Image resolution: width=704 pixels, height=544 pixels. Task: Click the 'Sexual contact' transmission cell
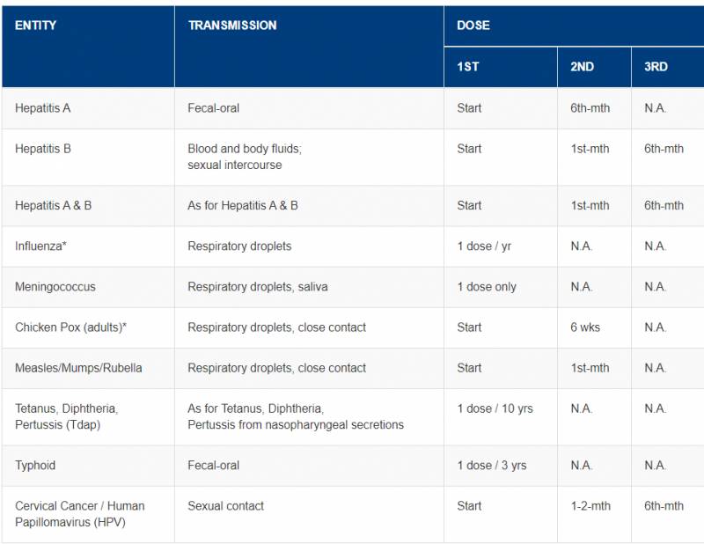coord(226,506)
